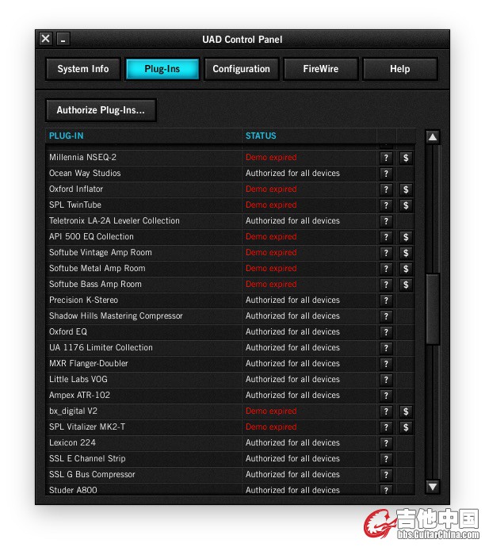The width and height of the screenshot is (485, 547).
Task: Buy the Millennia NSEQ-2 plug-in
Action: 406,158
